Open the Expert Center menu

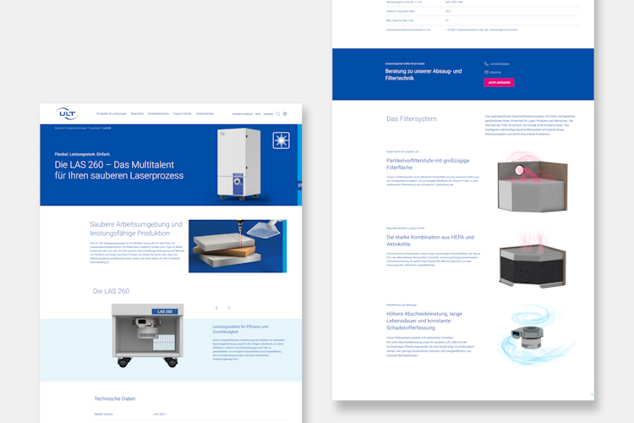click(x=183, y=113)
